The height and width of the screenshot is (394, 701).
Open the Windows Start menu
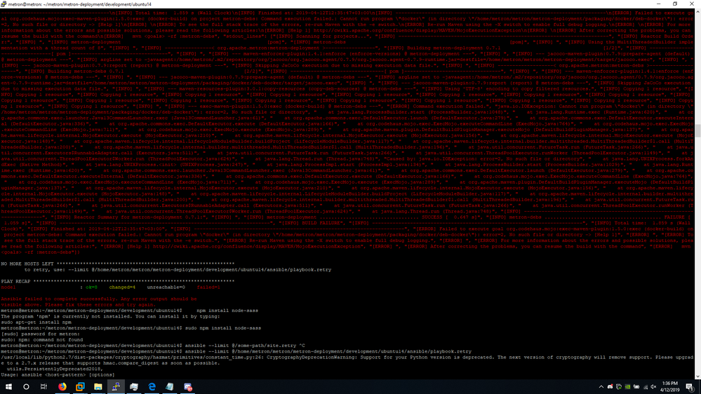8,387
